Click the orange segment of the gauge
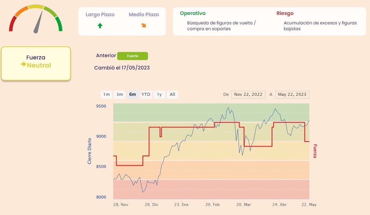 tap(21, 11)
